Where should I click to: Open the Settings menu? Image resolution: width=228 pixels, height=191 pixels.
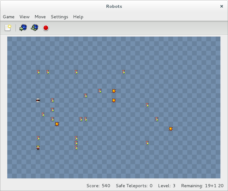(x=59, y=17)
